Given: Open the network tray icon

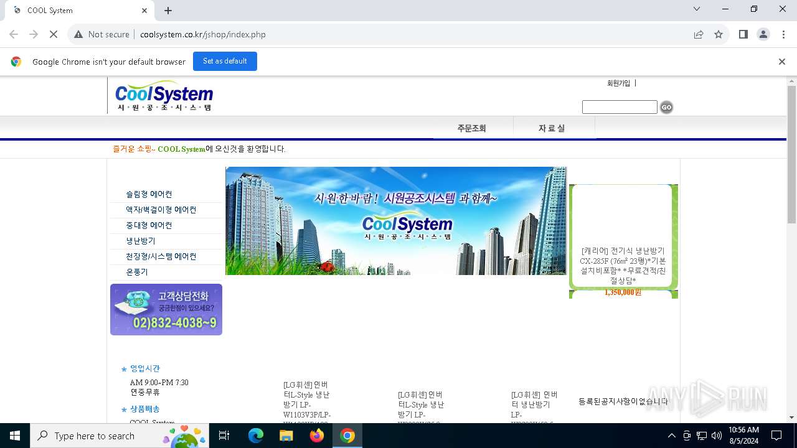Looking at the screenshot, I should pyautogui.click(x=702, y=436).
